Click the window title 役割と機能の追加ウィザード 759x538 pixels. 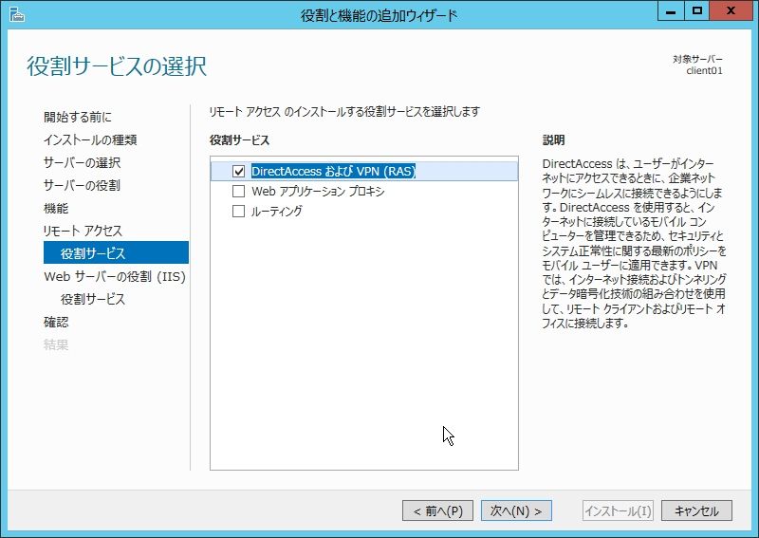(x=379, y=15)
